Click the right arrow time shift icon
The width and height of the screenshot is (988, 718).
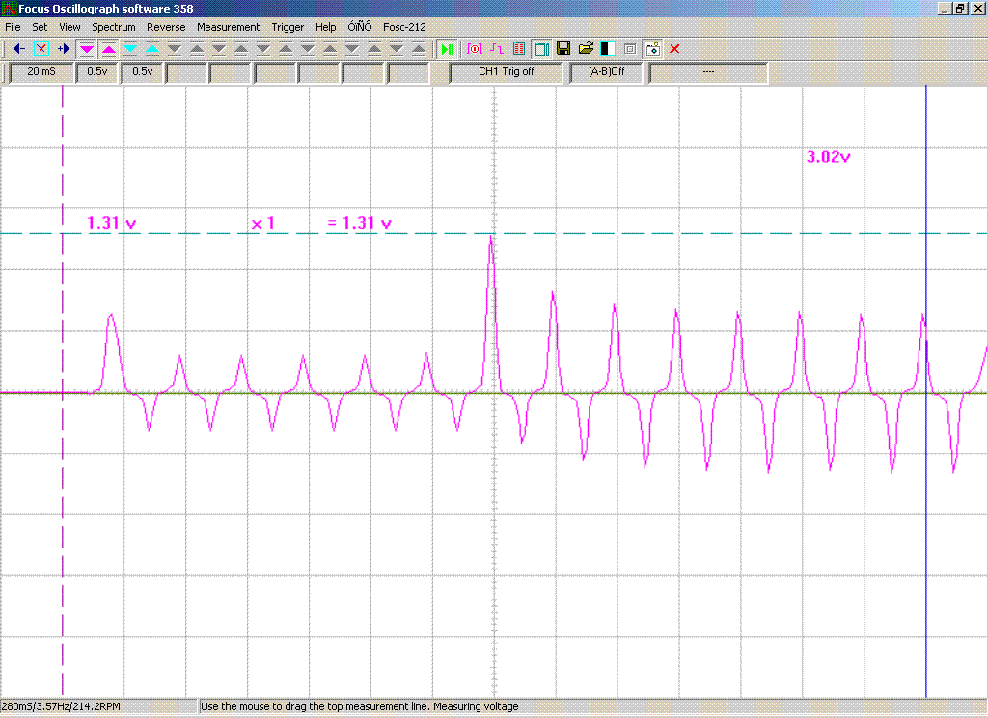tap(64, 48)
